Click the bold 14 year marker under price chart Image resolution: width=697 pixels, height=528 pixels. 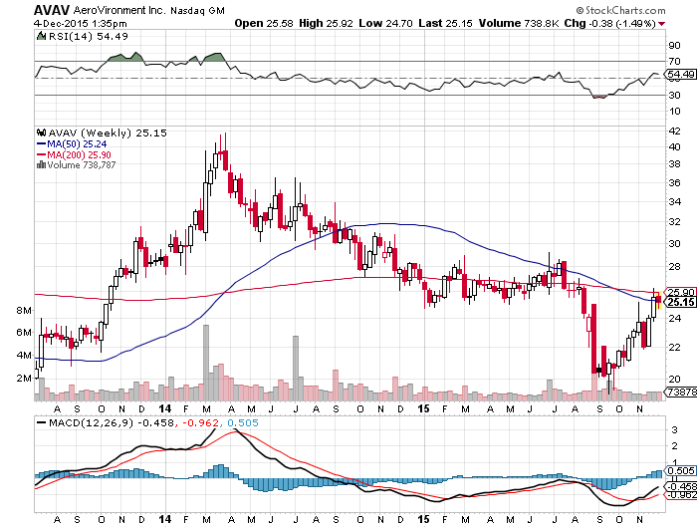point(161,407)
